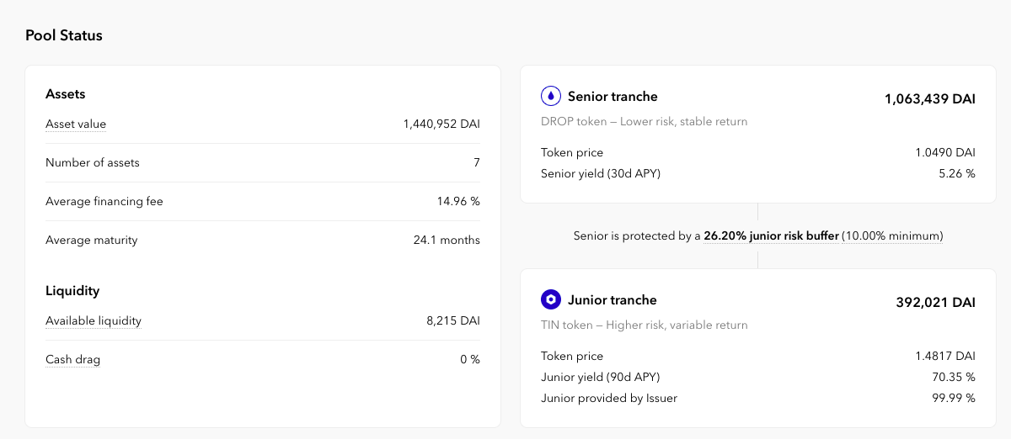
Task: Click the Pool Status heading
Action: [64, 35]
